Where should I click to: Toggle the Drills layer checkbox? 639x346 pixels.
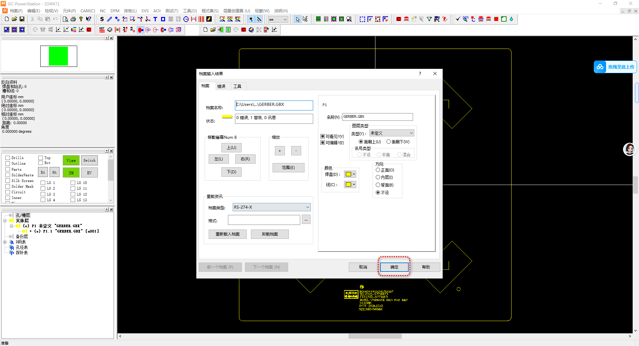click(x=7, y=158)
